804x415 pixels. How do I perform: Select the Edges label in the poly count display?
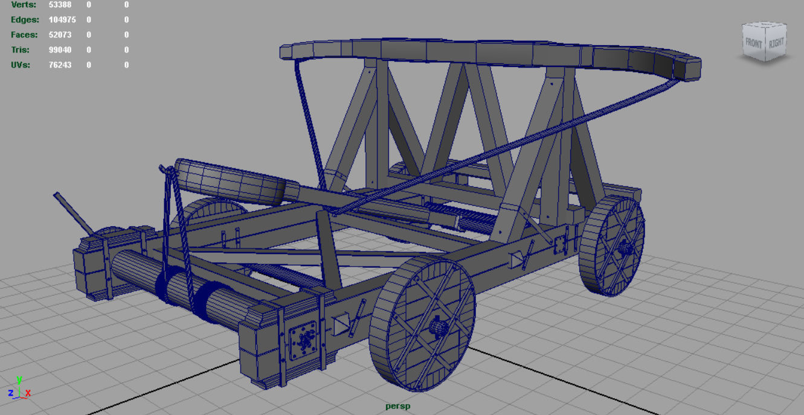click(24, 20)
